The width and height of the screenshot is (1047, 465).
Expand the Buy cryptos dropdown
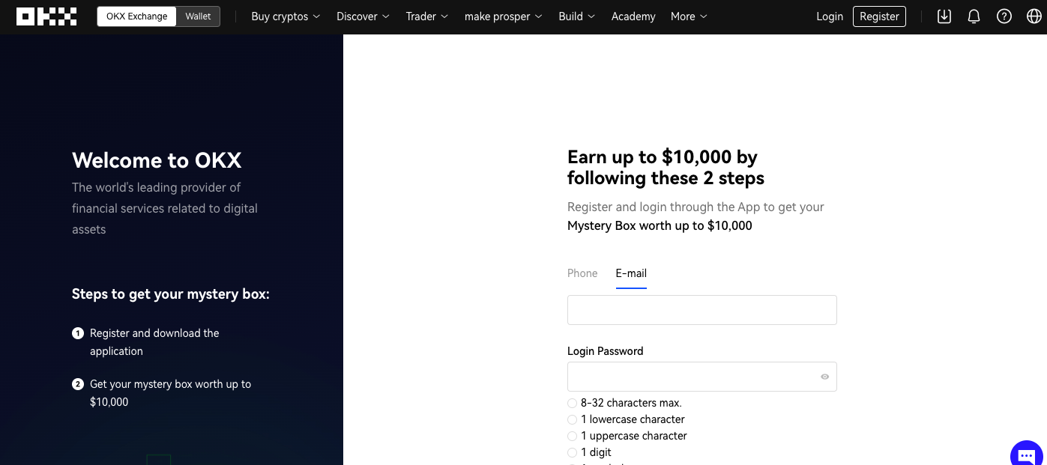(286, 16)
